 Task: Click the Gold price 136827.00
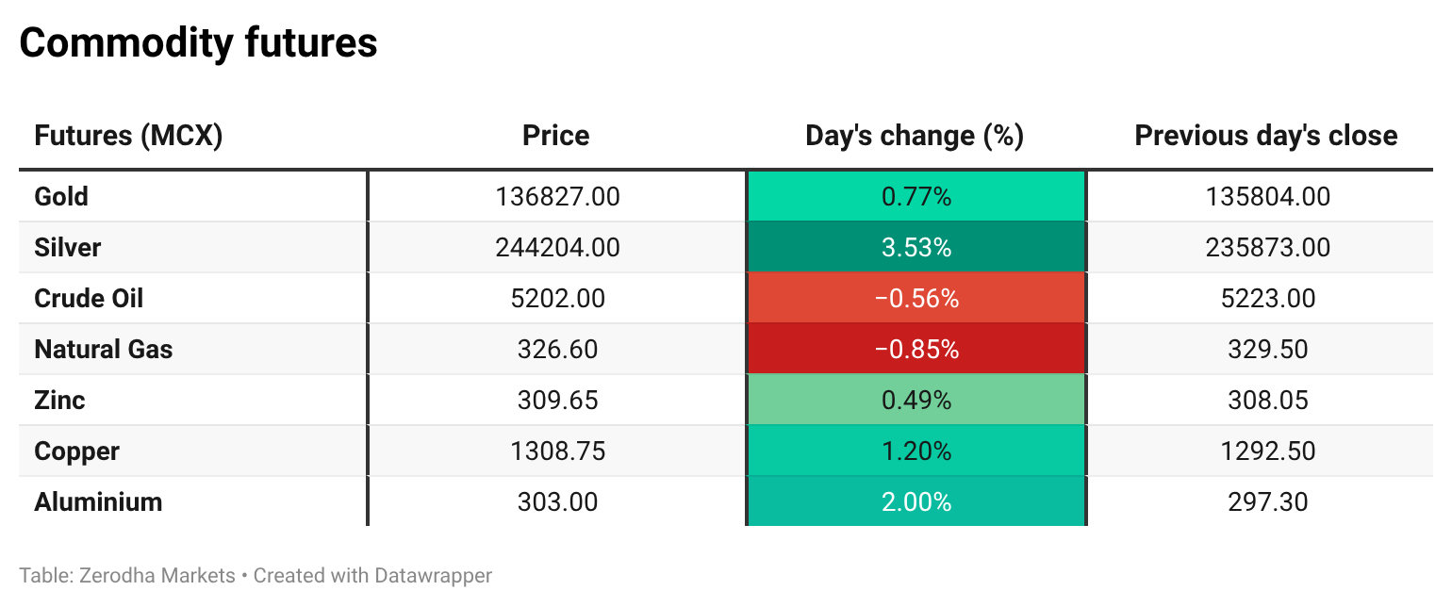(557, 197)
